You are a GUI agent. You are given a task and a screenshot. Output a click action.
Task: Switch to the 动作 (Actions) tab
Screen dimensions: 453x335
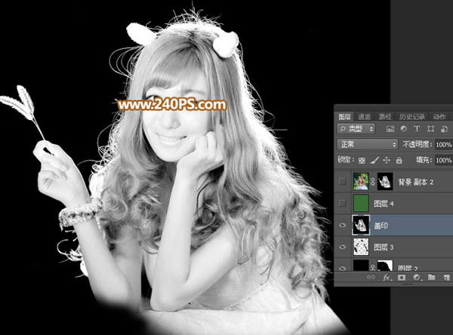[x=439, y=117]
